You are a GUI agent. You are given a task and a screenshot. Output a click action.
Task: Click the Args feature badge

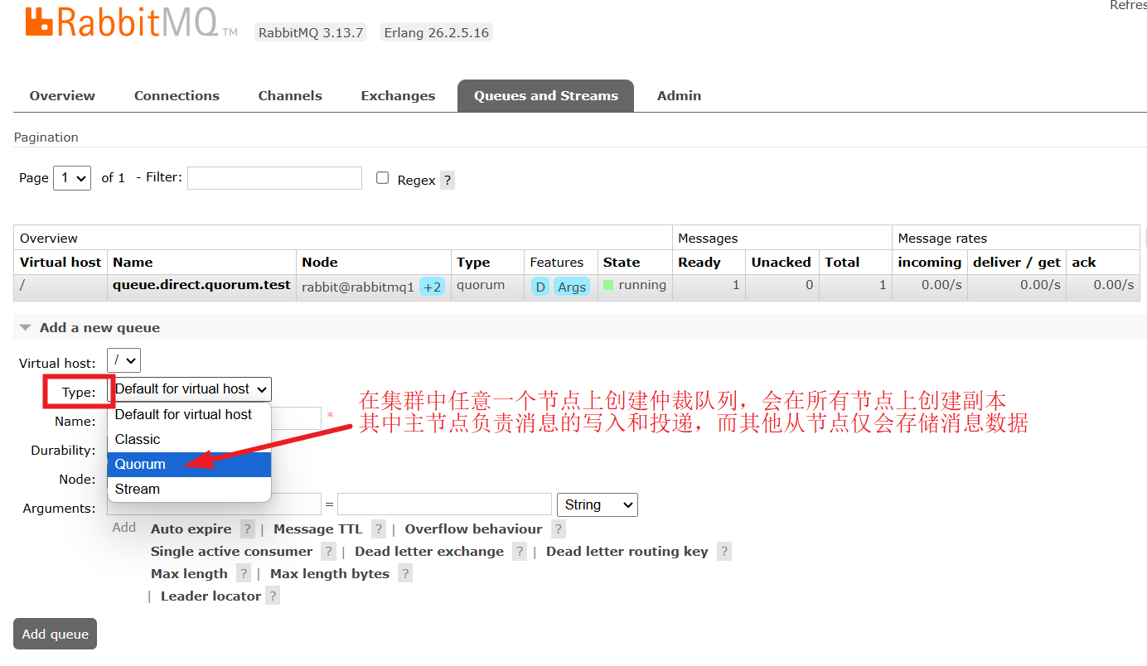[x=572, y=287]
